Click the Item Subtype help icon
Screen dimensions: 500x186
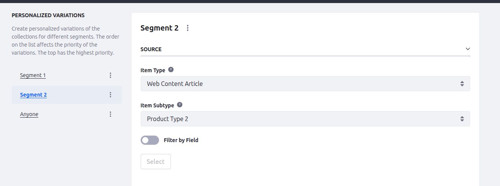(x=180, y=105)
